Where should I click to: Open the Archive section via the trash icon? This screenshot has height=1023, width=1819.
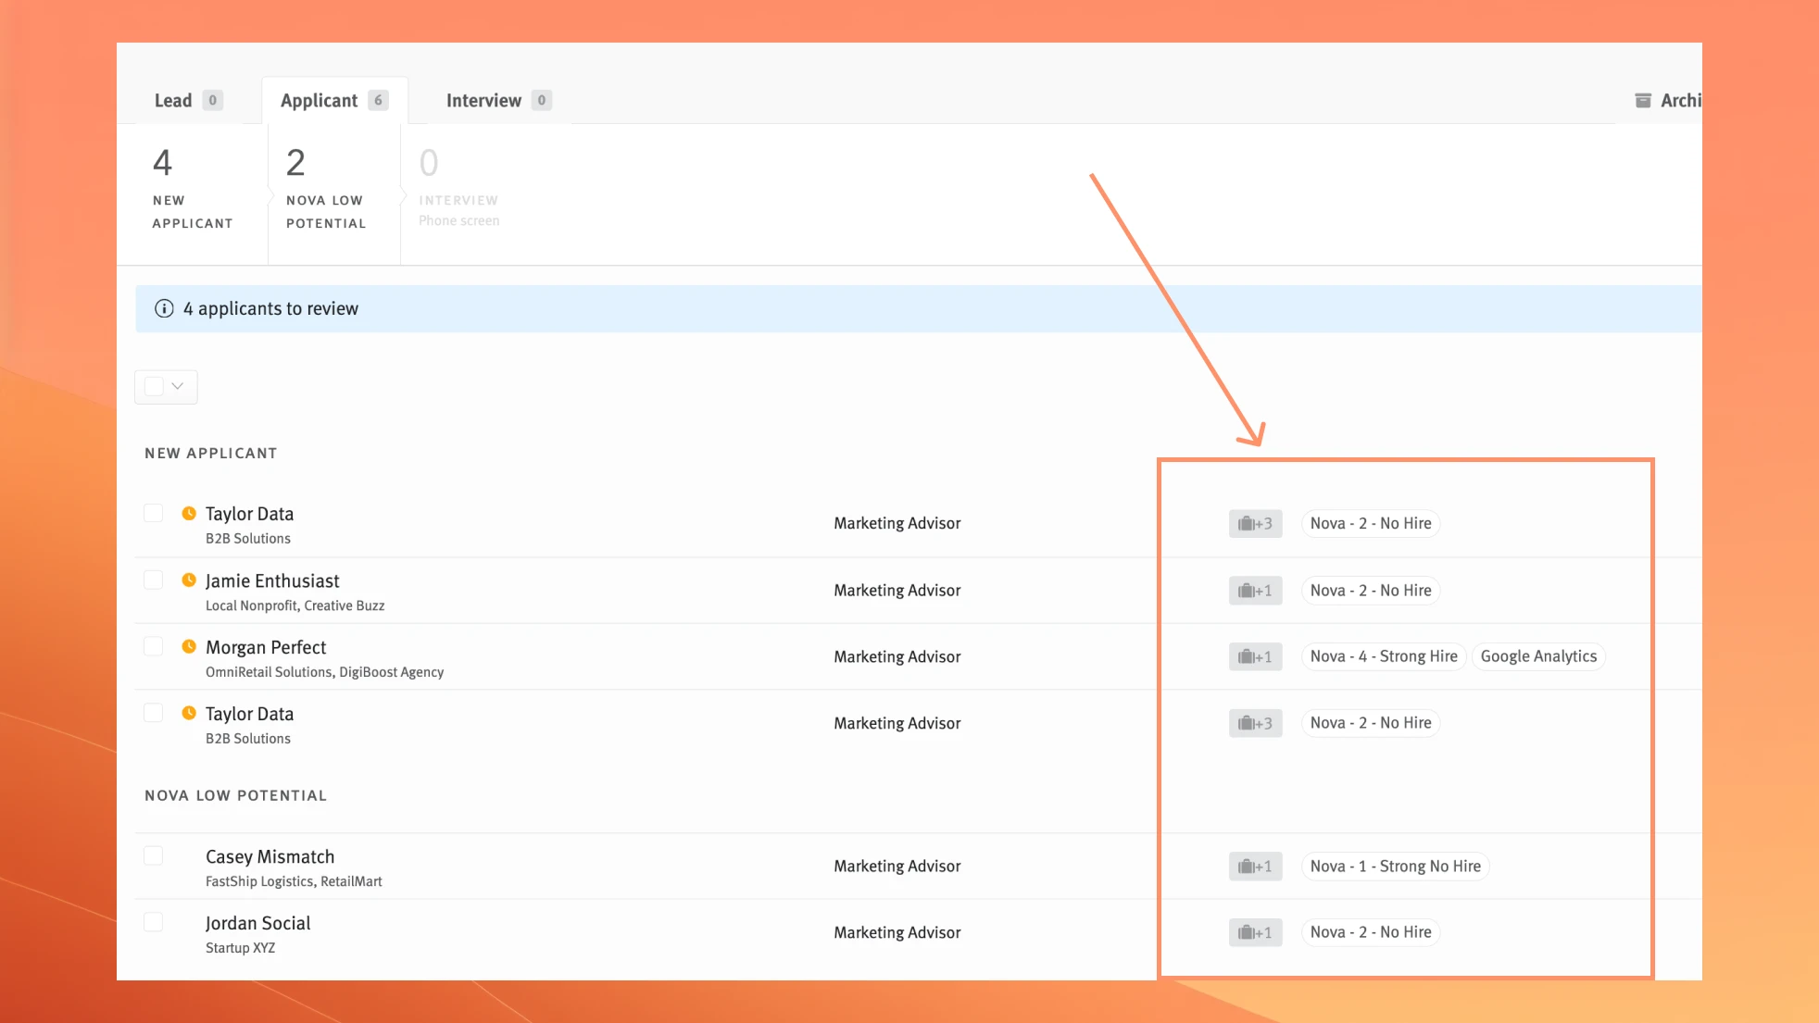[1643, 100]
